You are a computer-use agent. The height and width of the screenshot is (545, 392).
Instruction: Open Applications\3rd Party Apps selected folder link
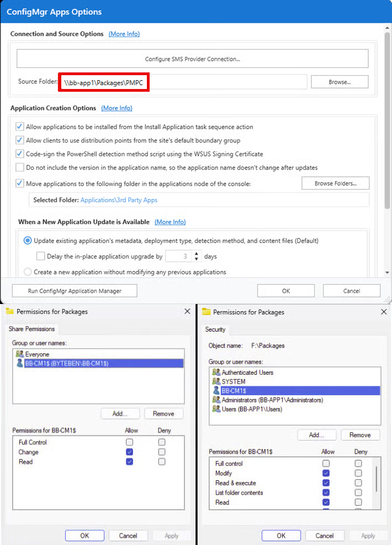[119, 200]
